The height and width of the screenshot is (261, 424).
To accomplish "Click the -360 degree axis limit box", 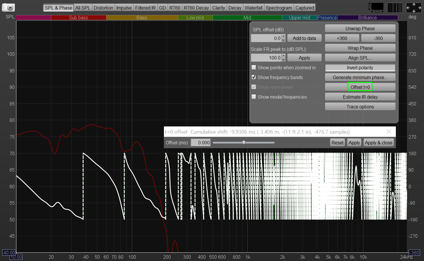I will click(x=414, y=253).
